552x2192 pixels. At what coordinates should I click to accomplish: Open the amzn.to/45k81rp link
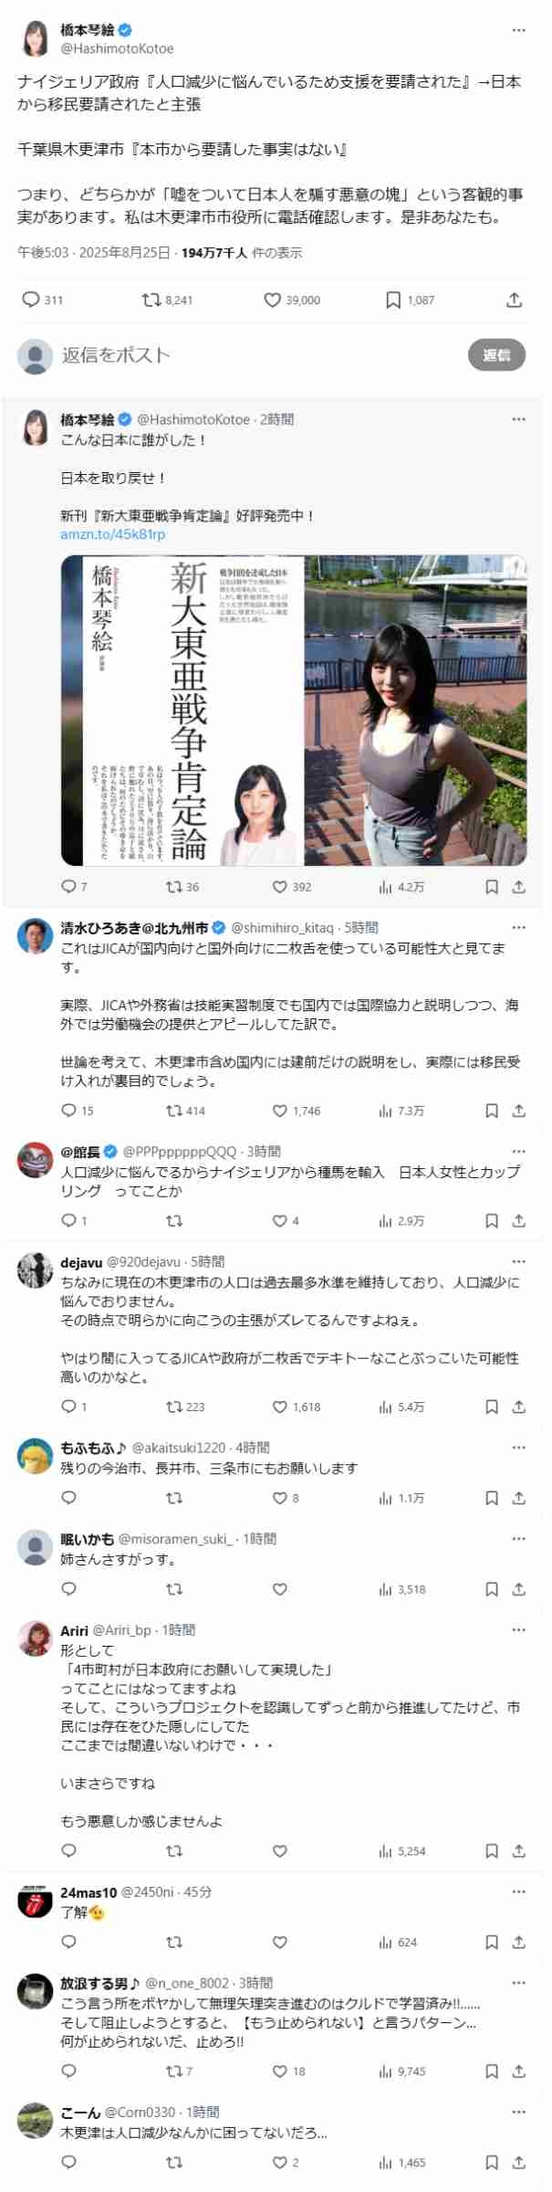coord(112,534)
